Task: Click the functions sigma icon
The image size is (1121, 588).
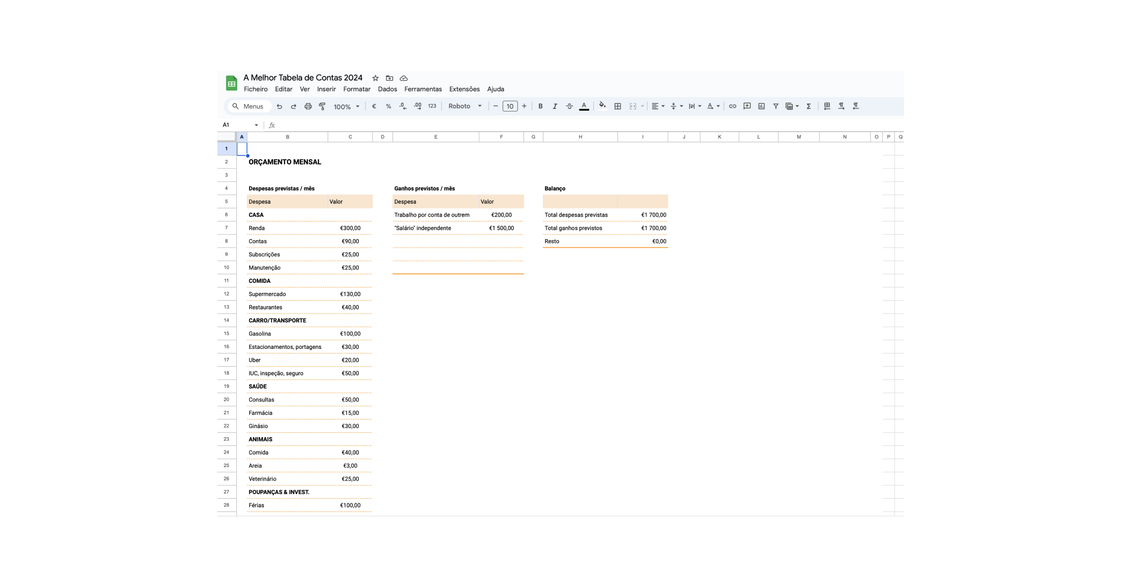Action: [x=809, y=106]
